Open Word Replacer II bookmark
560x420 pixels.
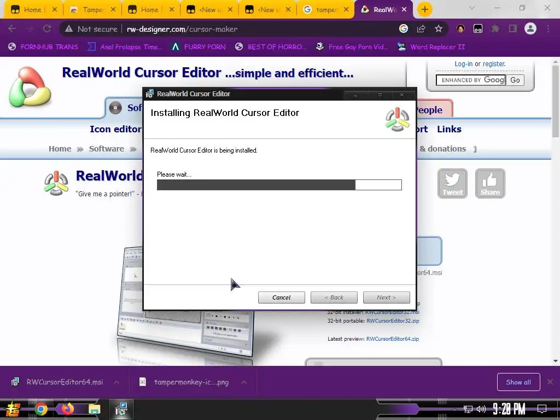(431, 47)
